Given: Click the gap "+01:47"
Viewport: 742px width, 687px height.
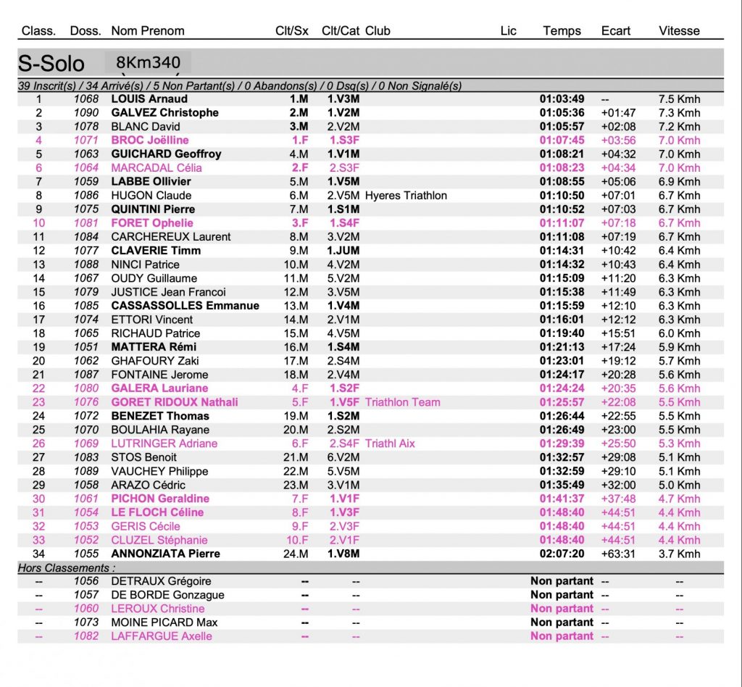Looking at the screenshot, I should [618, 112].
